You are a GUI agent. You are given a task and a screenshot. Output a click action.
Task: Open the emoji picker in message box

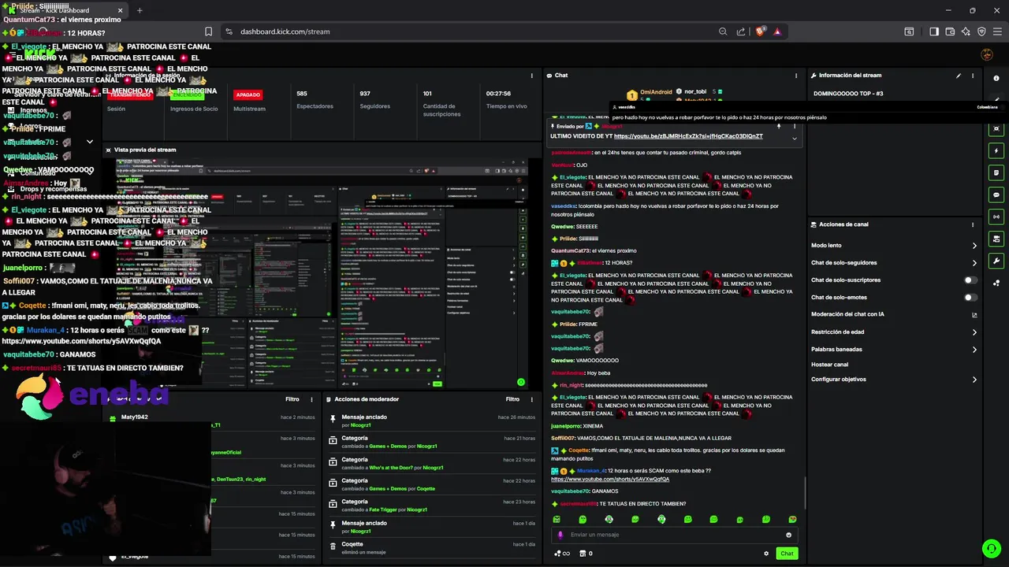pyautogui.click(x=788, y=535)
